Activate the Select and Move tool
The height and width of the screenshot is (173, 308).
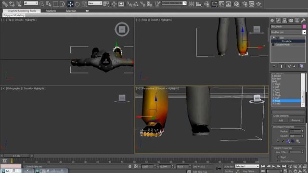[71, 4]
